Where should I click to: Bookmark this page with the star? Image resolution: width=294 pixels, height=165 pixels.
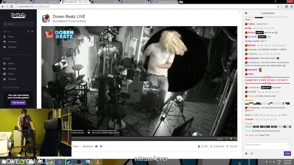click(282, 7)
